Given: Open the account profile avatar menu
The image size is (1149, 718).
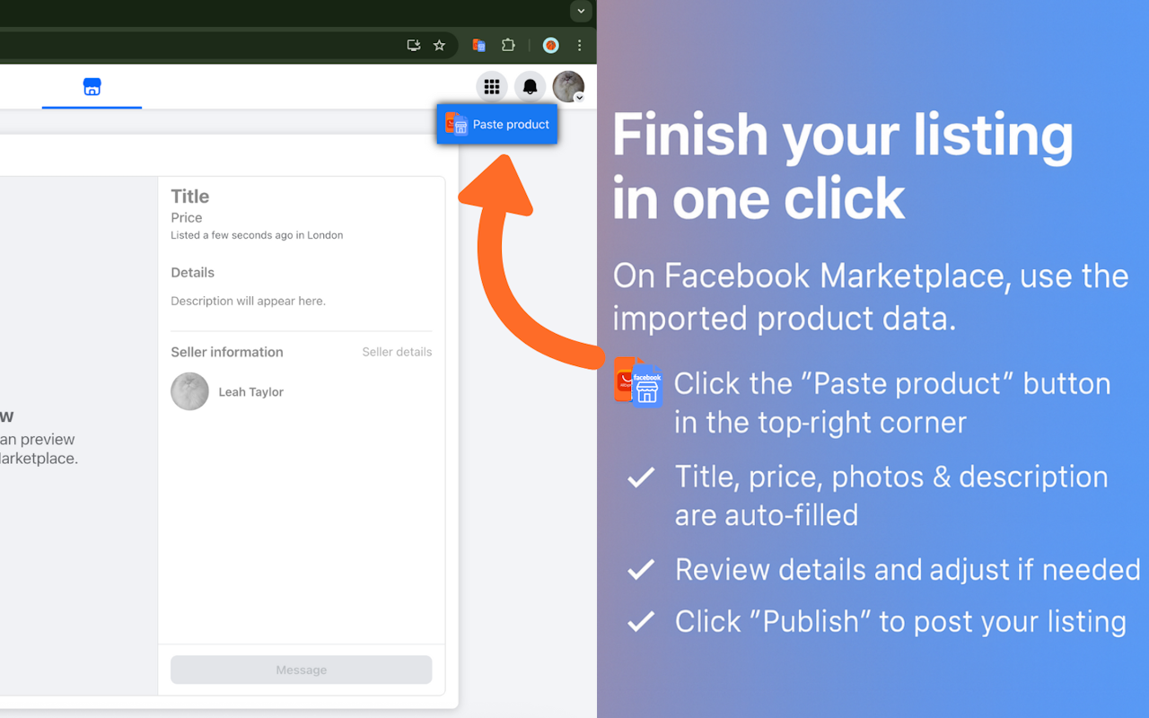Looking at the screenshot, I should 568,87.
